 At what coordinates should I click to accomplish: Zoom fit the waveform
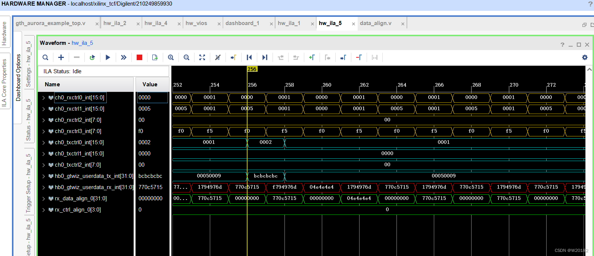[202, 58]
